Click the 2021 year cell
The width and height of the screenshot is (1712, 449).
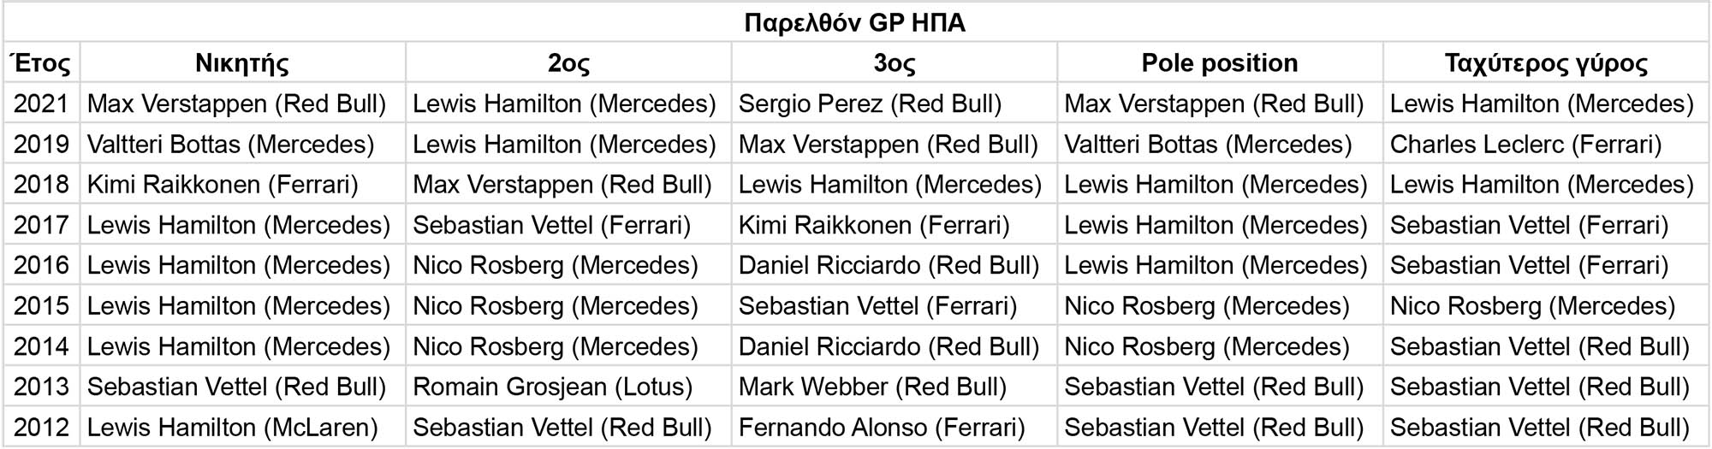pos(41,104)
